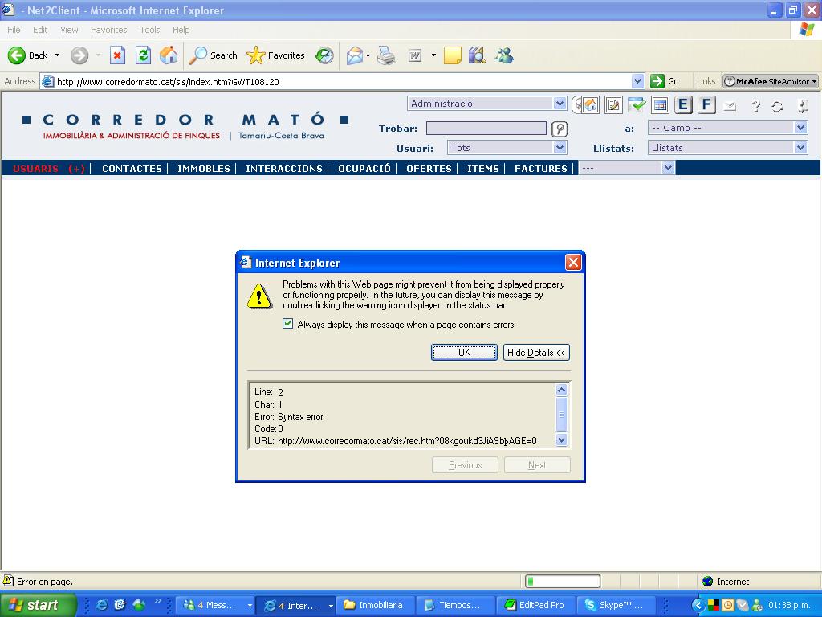Click down arrow of error details scrollbar
This screenshot has width=822, height=617.
561,440
